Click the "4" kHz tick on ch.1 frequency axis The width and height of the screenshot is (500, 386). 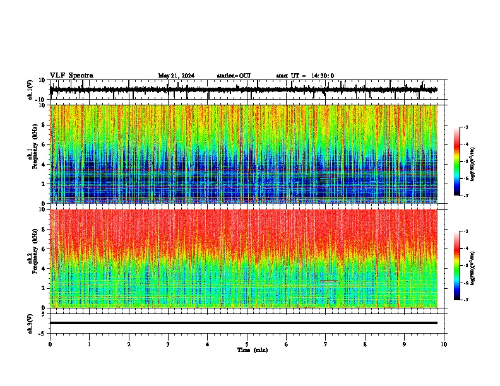coord(44,165)
